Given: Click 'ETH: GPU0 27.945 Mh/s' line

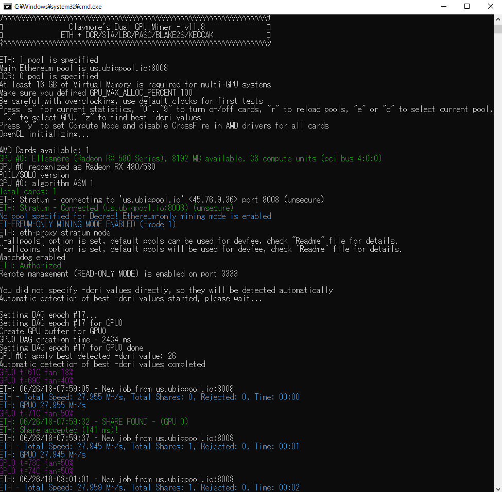Looking at the screenshot, I should click(x=43, y=455).
